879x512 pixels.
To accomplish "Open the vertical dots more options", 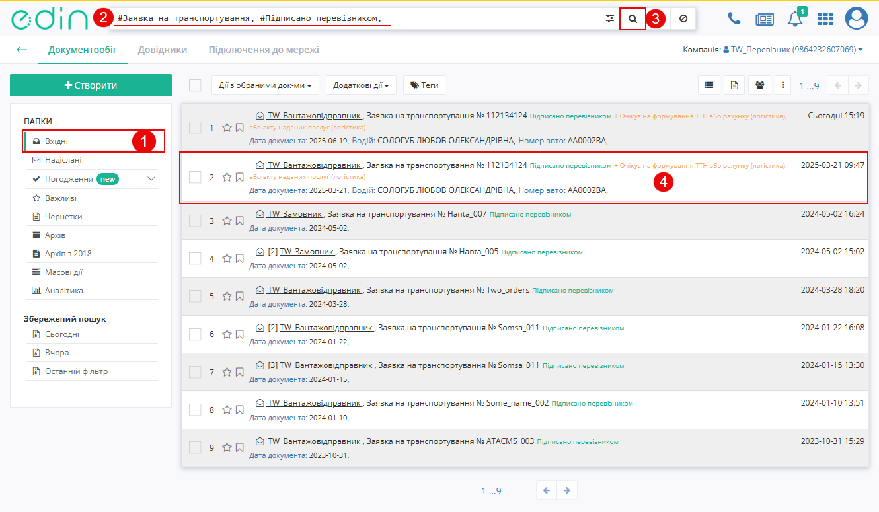I will click(783, 85).
